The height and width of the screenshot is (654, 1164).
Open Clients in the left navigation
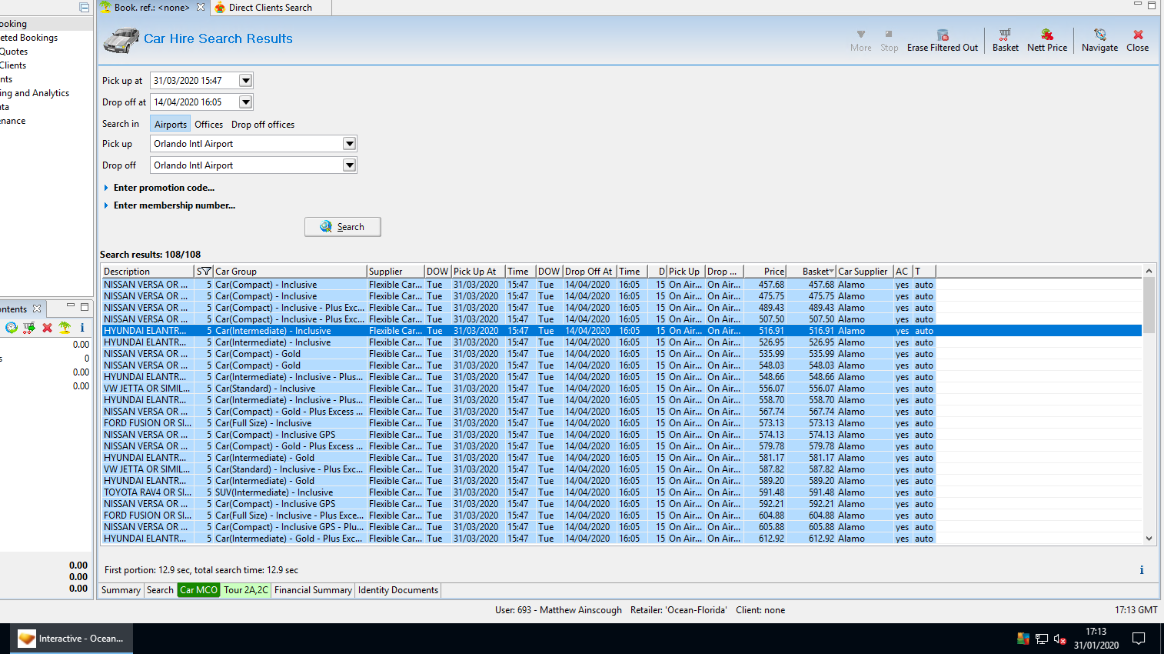(x=13, y=65)
